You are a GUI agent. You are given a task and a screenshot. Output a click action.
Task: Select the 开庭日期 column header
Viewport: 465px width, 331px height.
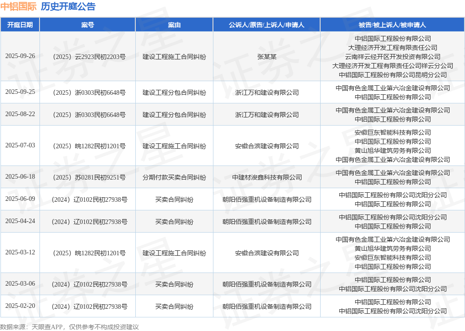[x=20, y=25]
